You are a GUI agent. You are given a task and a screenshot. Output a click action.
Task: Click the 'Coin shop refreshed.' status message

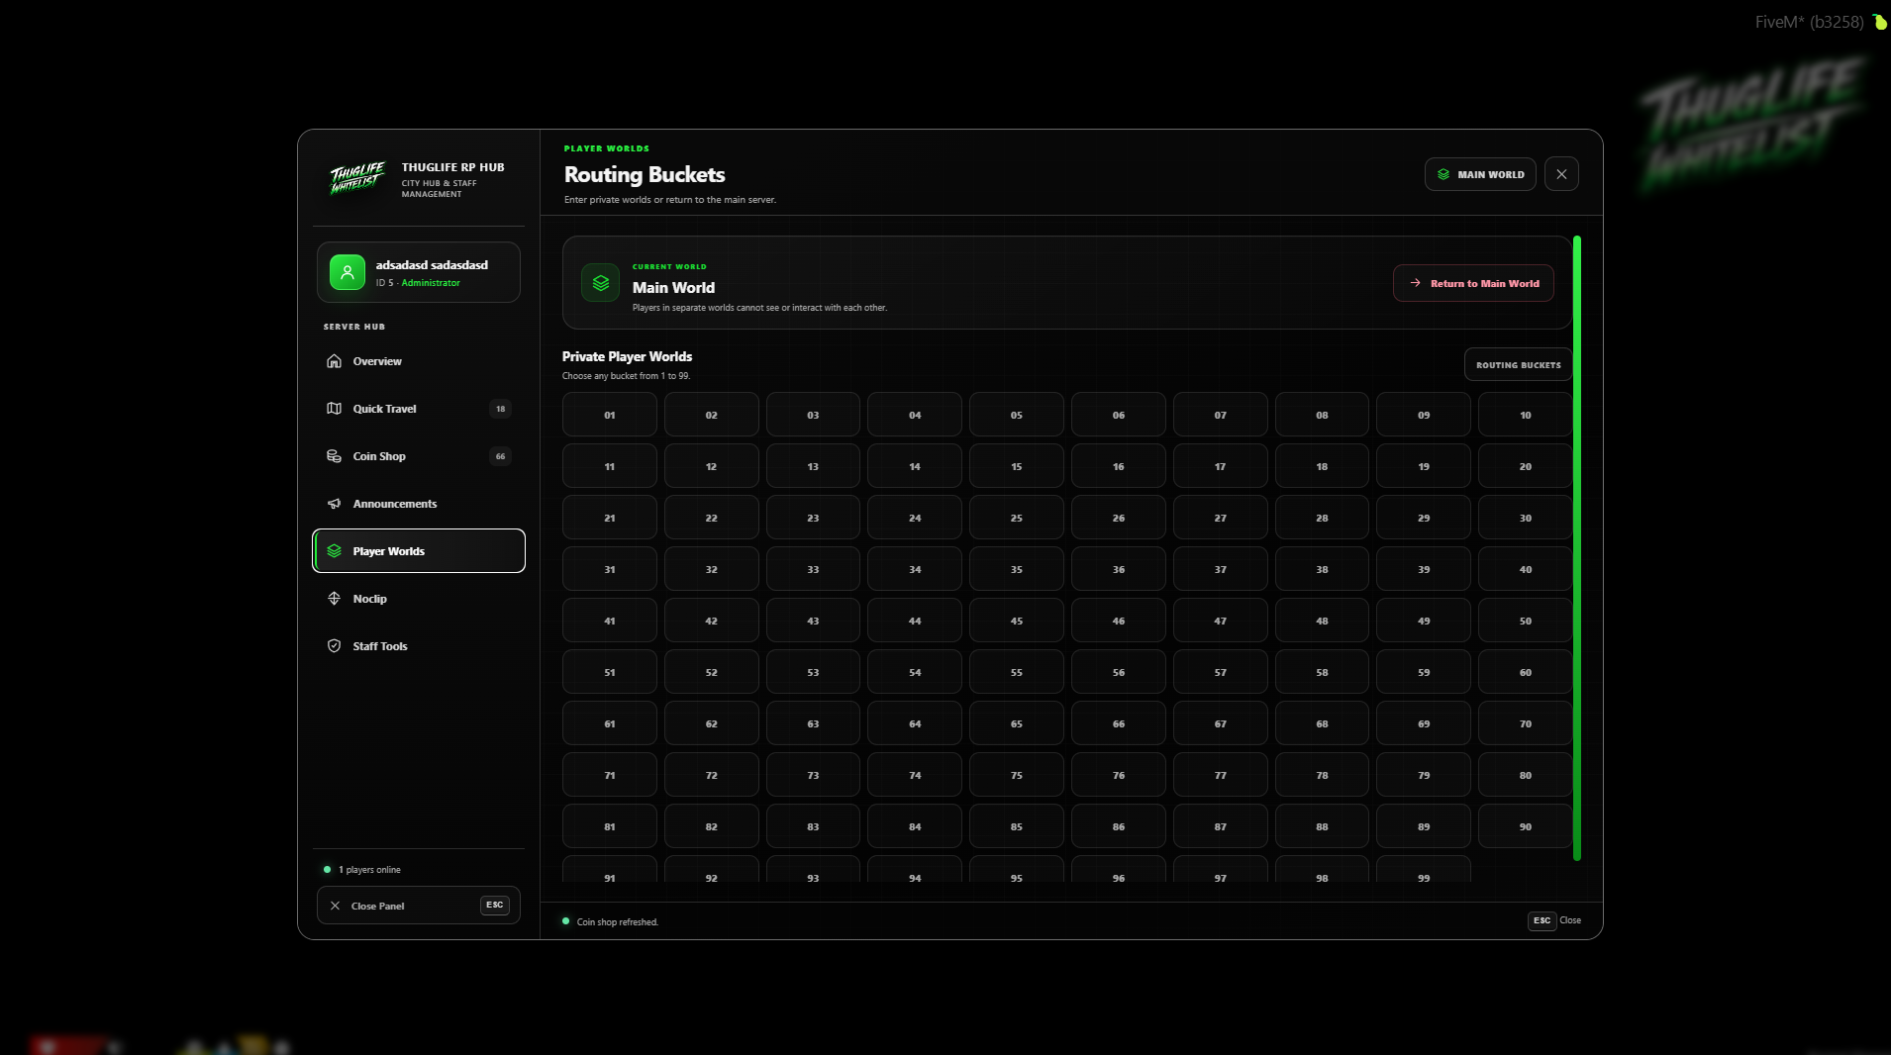coord(618,921)
